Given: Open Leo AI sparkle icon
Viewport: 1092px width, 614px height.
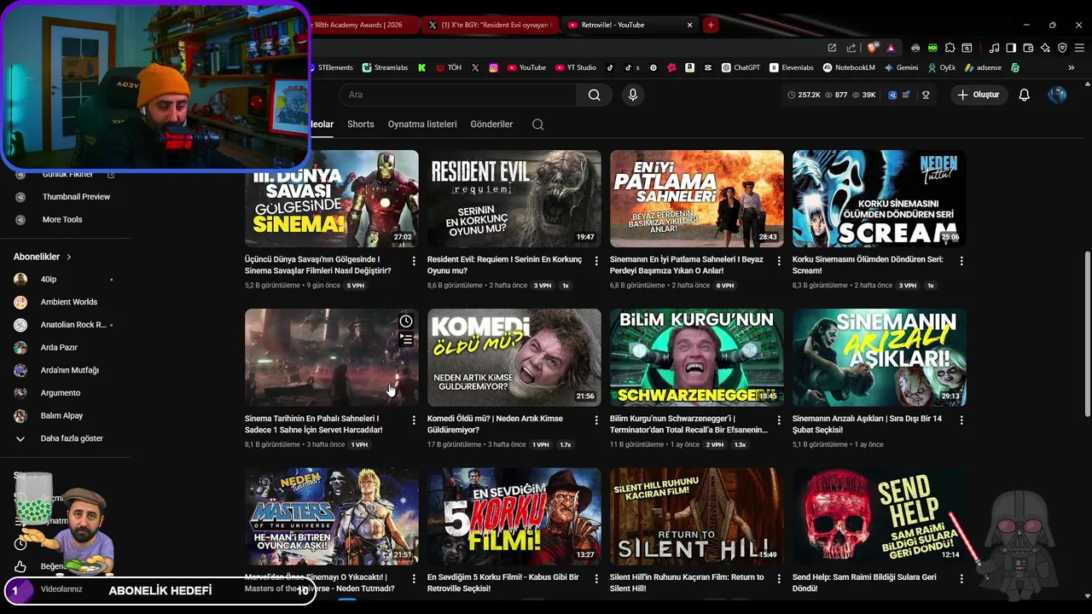Looking at the screenshot, I should [x=1045, y=48].
